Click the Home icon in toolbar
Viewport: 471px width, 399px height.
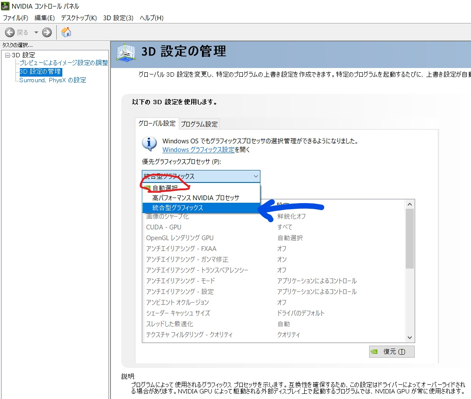click(66, 32)
